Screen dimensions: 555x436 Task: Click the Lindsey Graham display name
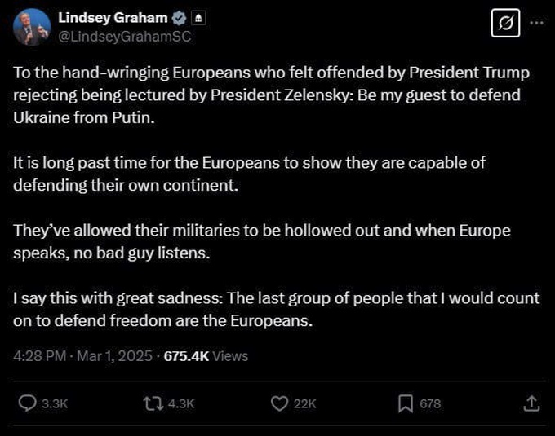click(x=113, y=18)
